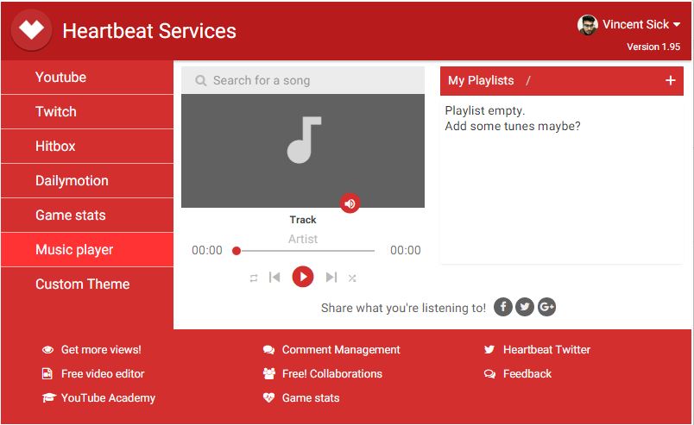The height and width of the screenshot is (425, 694).
Task: Click the Search for a song field
Action: 303,80
